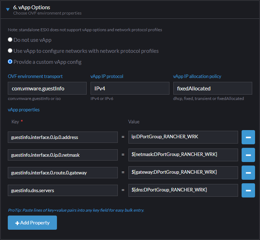Click the Add Property button
The width and height of the screenshot is (260, 240).
point(32,223)
